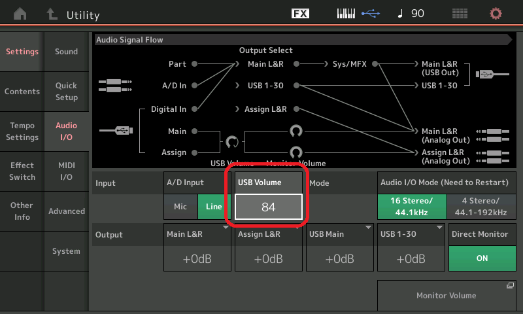Open the Monitor Volume button
Screen dimensions: 523x314
(x=447, y=296)
